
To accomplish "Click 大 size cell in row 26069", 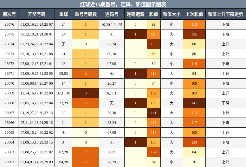I will coord(172,93).
